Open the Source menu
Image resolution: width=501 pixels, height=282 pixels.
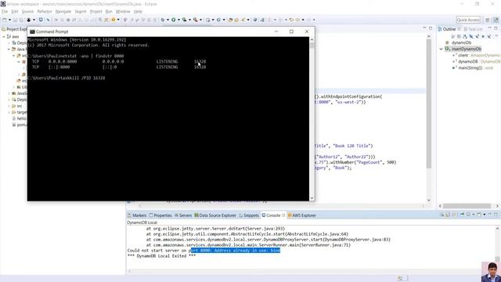[27, 12]
